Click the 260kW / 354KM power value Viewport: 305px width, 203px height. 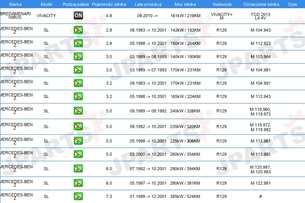[185, 154]
